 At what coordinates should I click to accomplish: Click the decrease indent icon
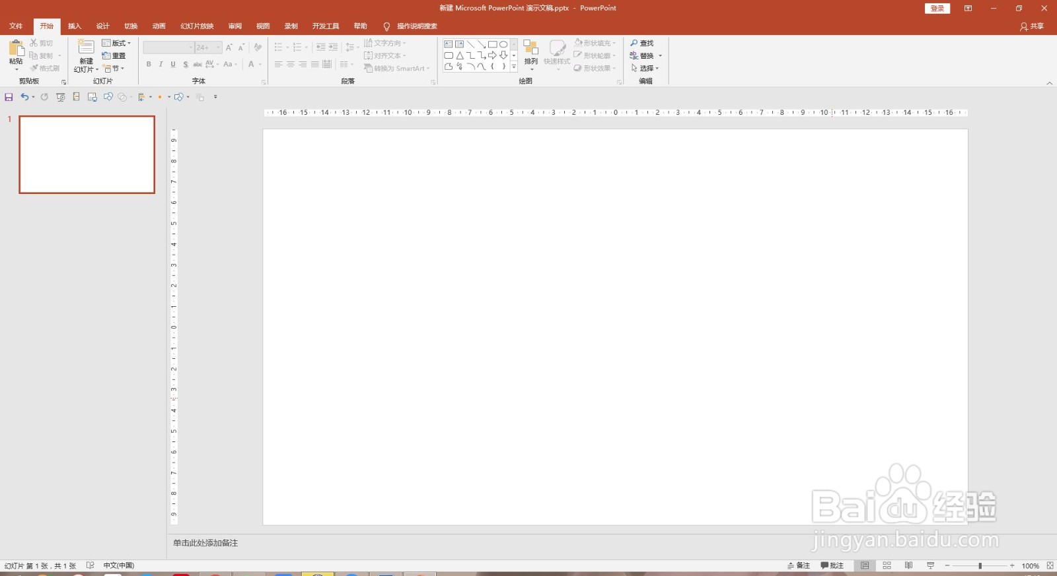pos(321,47)
